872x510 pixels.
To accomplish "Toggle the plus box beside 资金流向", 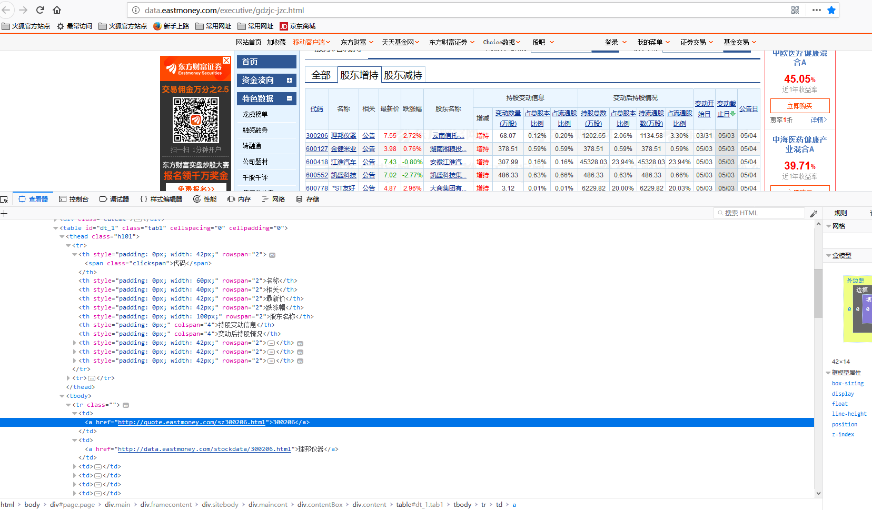I will click(289, 81).
